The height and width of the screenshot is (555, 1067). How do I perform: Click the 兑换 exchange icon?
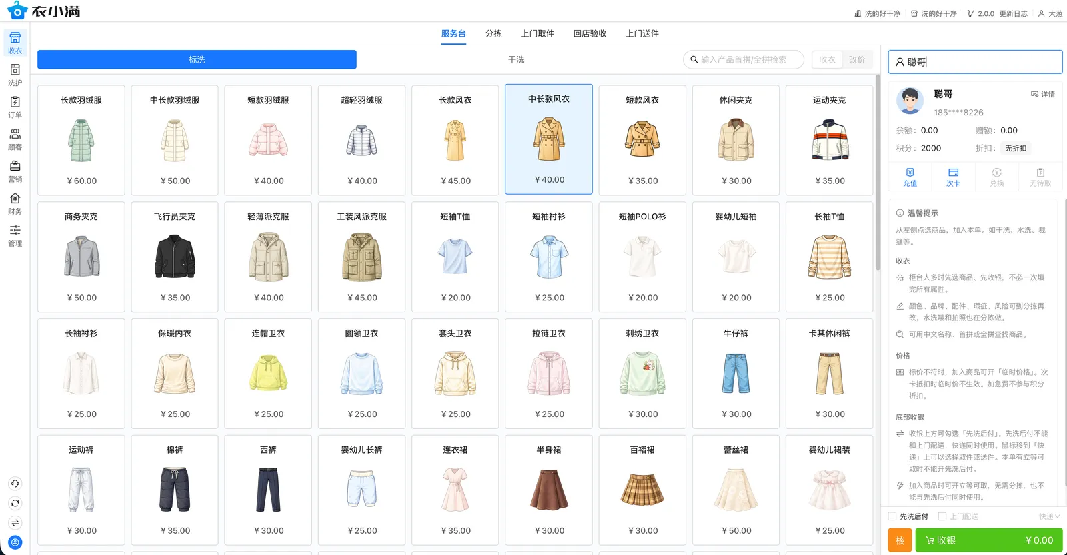pos(996,177)
